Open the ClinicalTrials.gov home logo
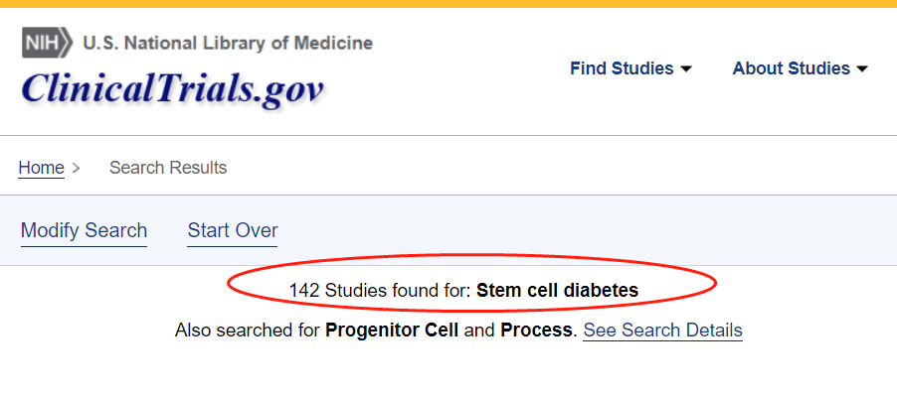The width and height of the screenshot is (897, 398). (x=172, y=89)
